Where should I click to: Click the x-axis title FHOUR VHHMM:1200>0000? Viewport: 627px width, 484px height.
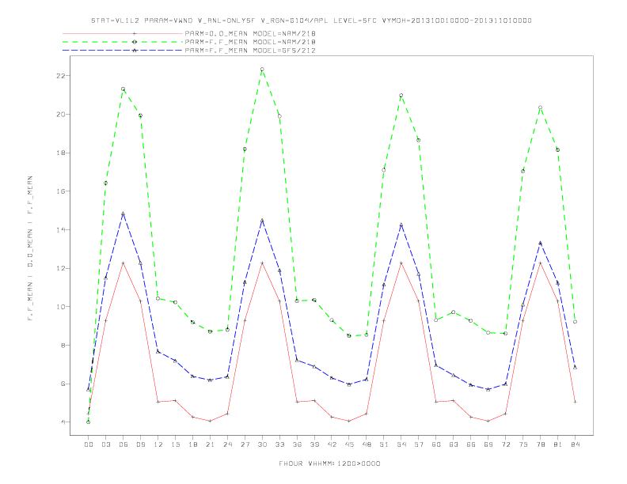[329, 463]
